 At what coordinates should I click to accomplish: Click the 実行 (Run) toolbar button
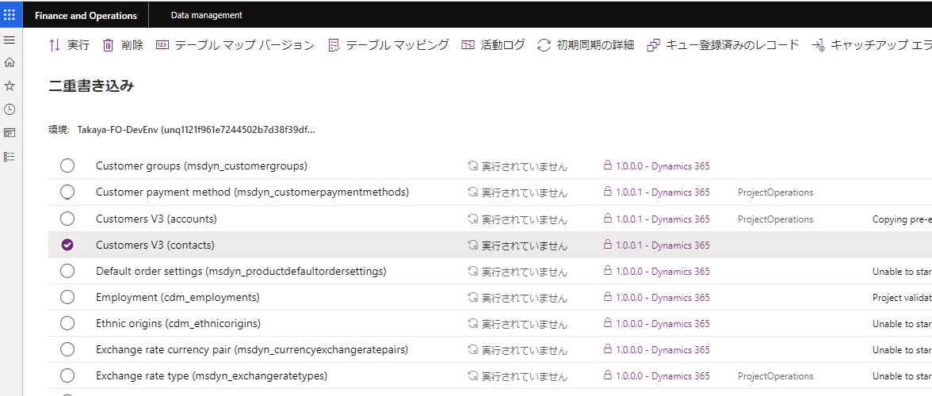[69, 45]
